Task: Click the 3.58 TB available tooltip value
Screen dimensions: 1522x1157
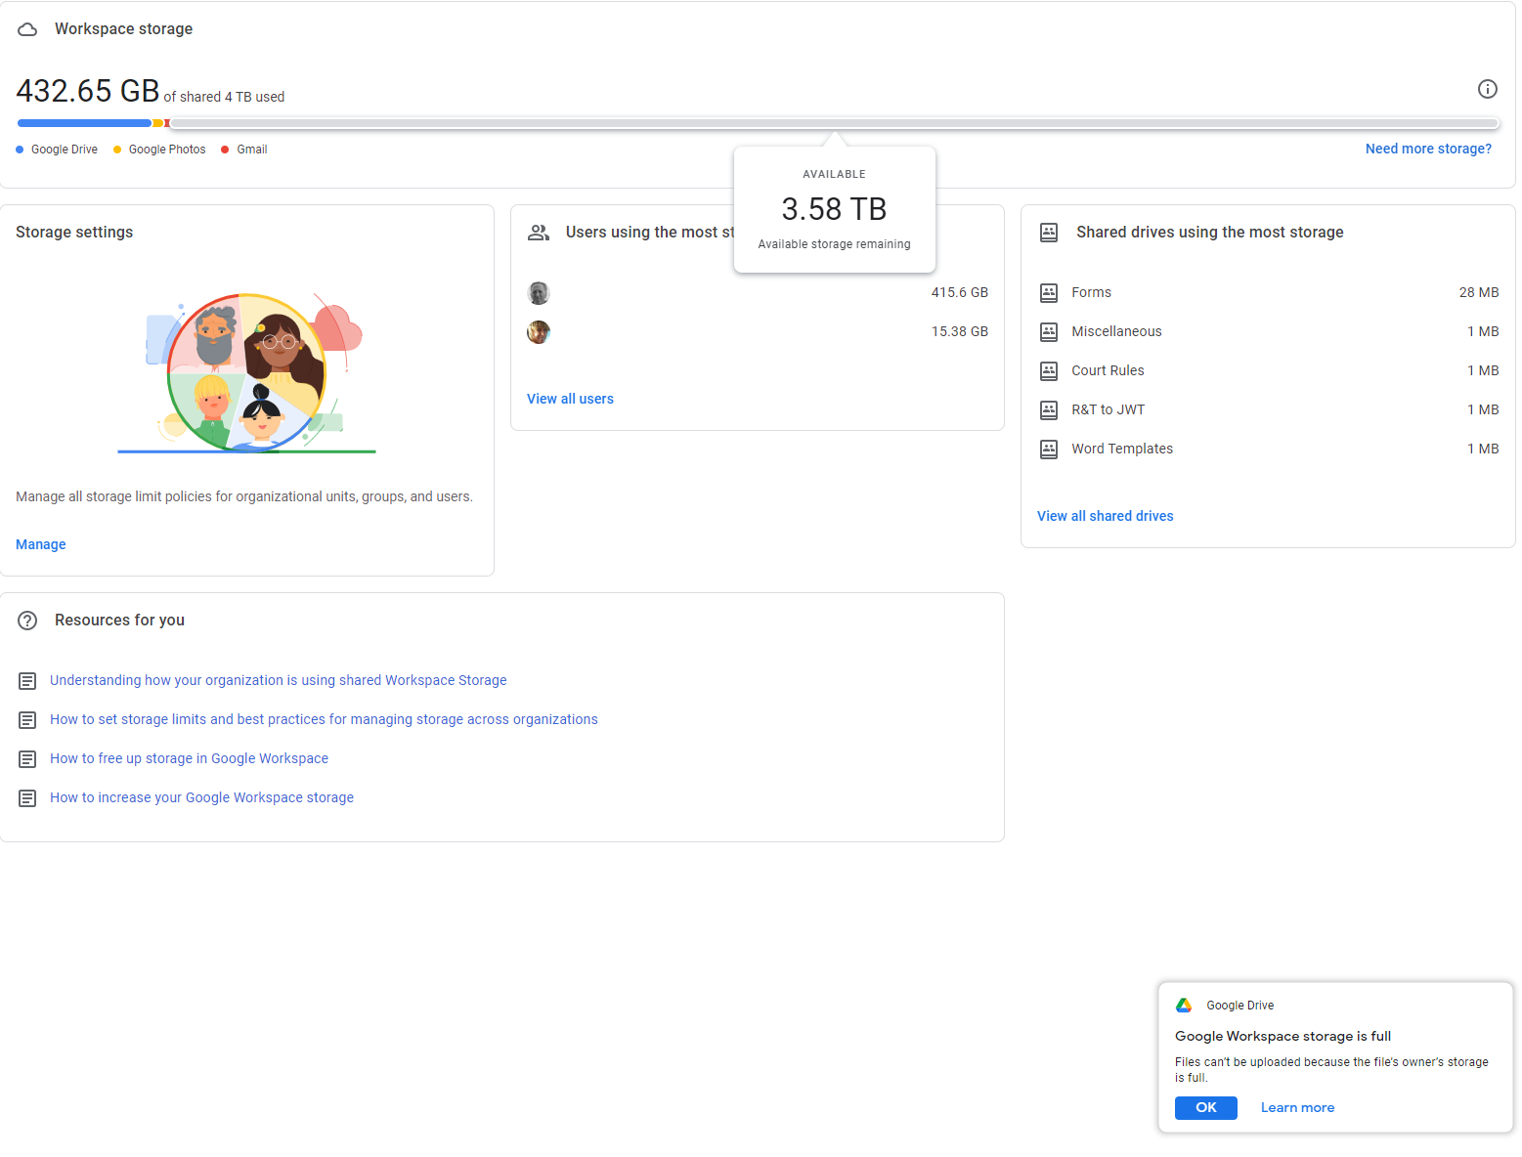Action: pyautogui.click(x=834, y=209)
